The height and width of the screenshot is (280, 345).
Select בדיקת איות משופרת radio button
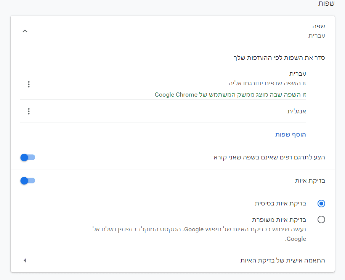[x=321, y=220]
